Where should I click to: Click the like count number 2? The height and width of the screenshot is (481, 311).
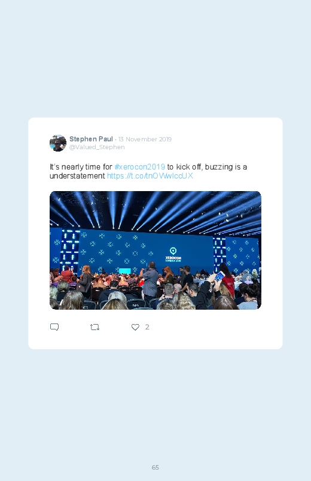147,327
